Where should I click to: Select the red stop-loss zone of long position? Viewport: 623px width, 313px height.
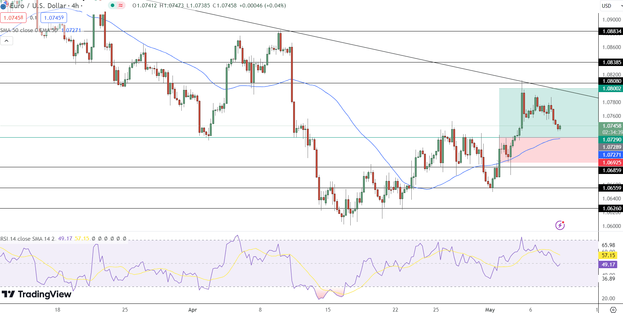[549, 150]
